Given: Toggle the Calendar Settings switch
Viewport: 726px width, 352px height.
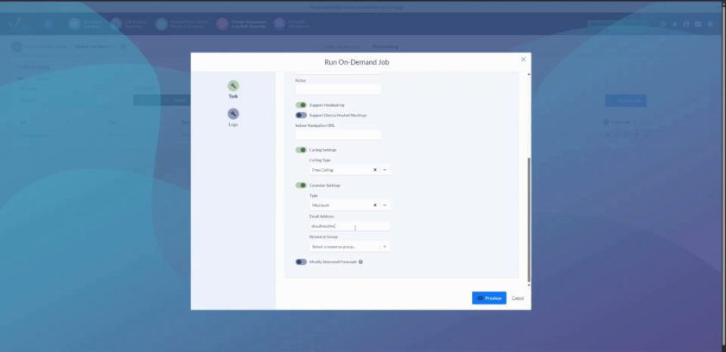Looking at the screenshot, I should [301, 185].
